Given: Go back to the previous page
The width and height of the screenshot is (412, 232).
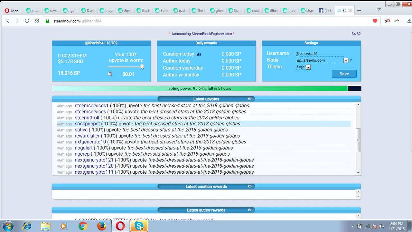Looking at the screenshot, I should tap(8, 21).
